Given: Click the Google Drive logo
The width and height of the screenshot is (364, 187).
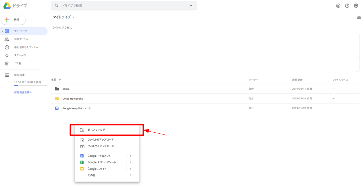Looking at the screenshot, I should pyautogui.click(x=7, y=5).
